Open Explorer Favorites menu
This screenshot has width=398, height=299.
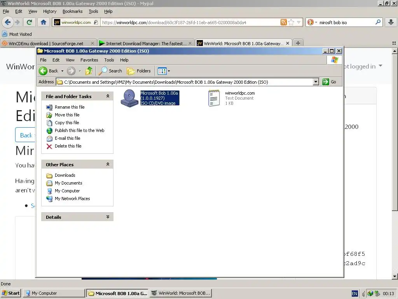click(89, 60)
